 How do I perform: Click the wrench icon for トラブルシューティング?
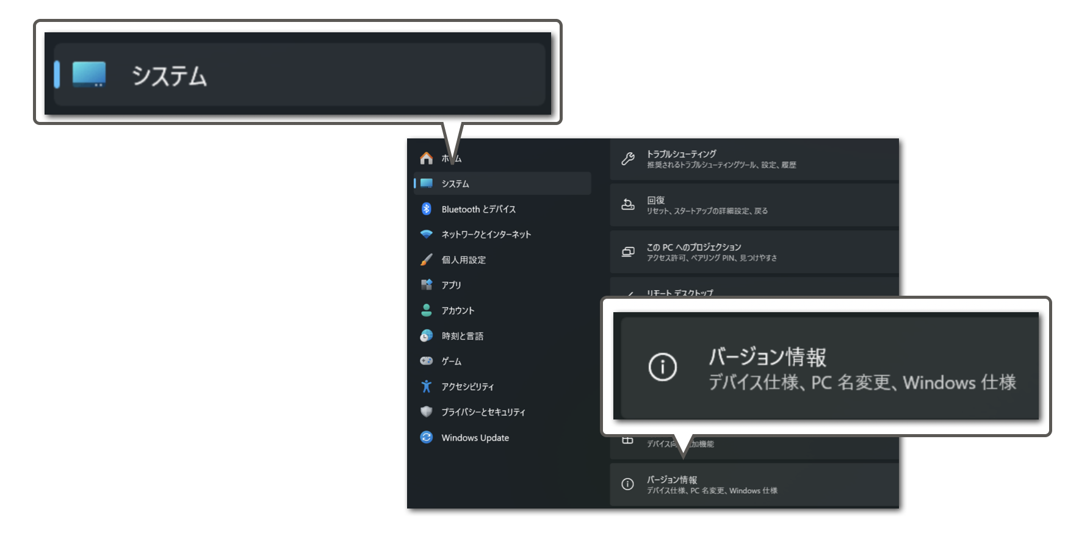point(627,159)
